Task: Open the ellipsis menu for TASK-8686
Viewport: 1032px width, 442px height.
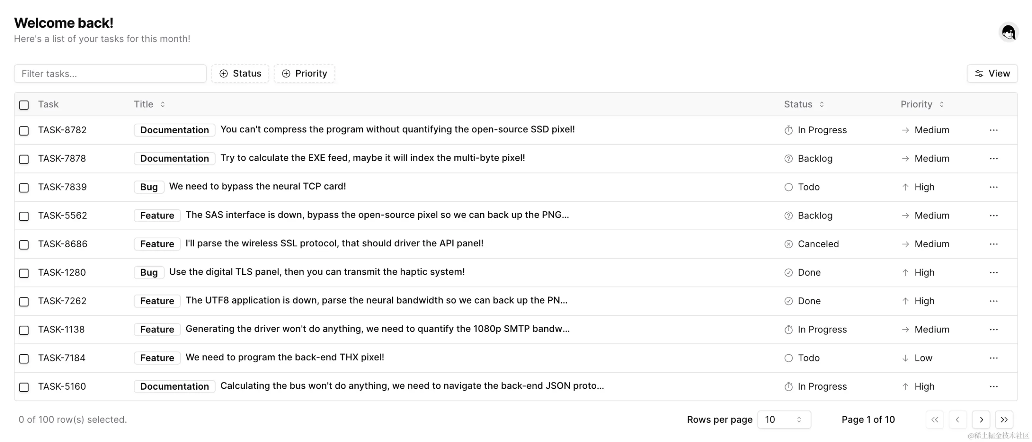Action: (993, 244)
